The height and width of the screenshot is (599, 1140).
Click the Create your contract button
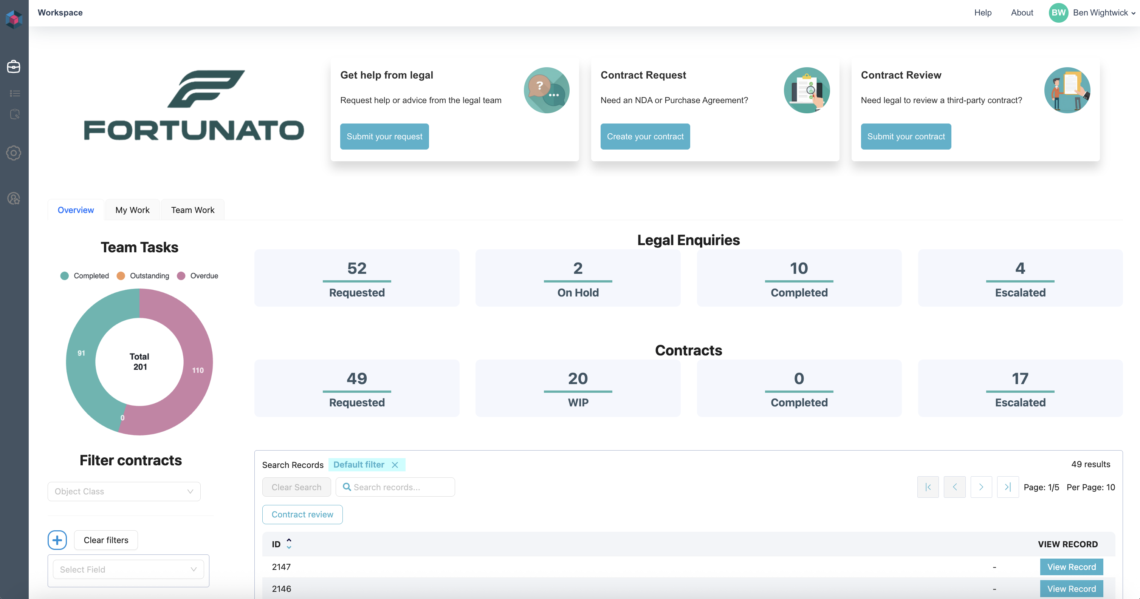click(x=645, y=137)
